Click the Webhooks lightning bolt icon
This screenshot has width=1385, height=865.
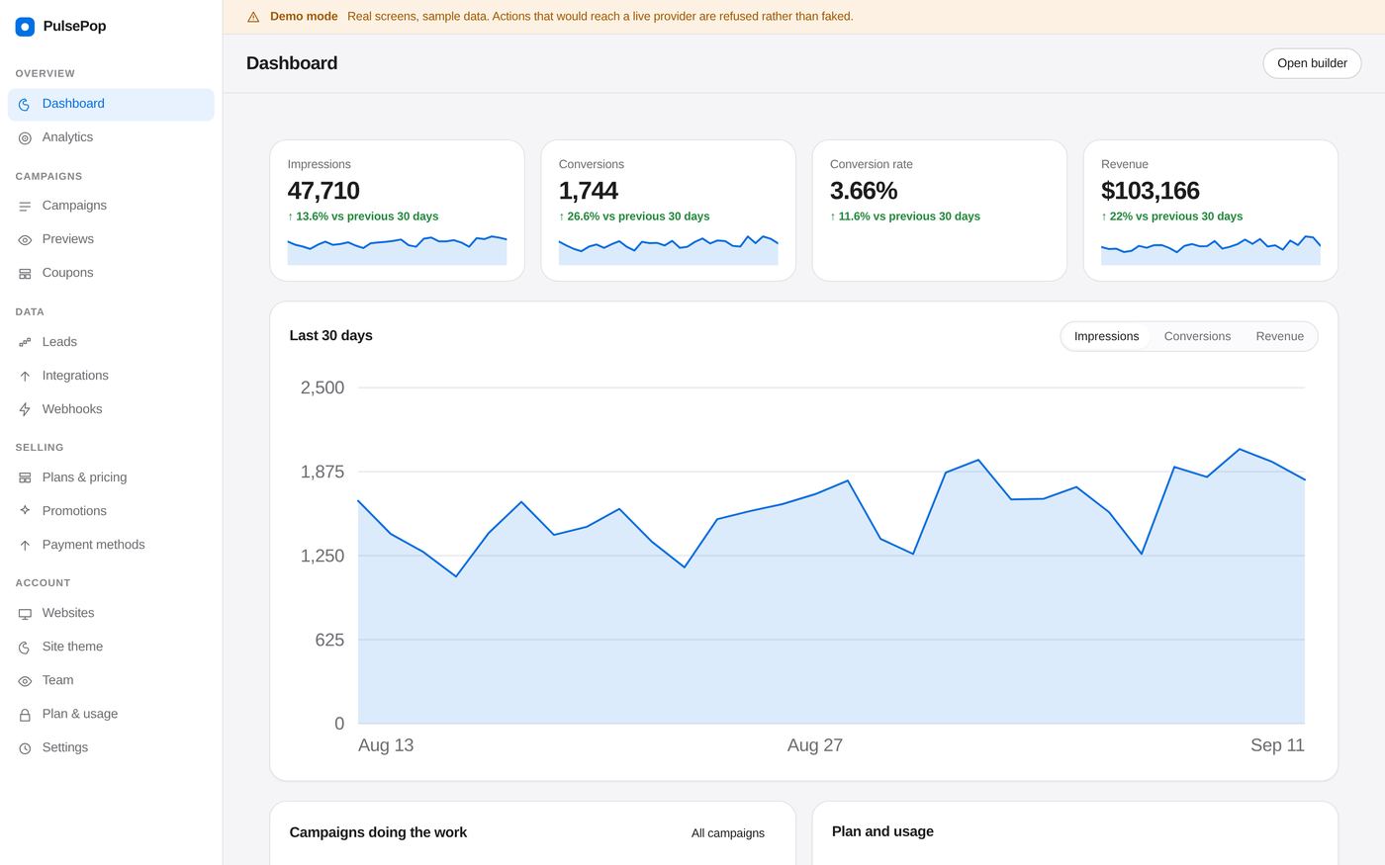[25, 410]
